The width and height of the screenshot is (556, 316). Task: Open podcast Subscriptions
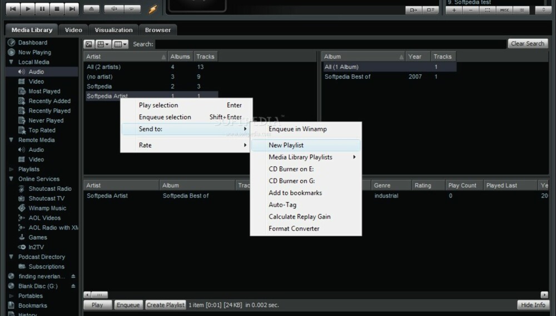[47, 267]
